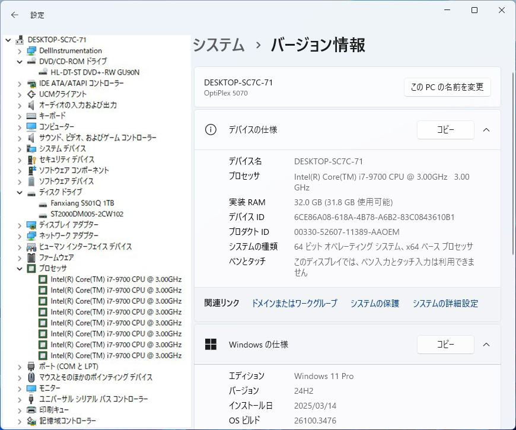Select the モニター tree row
The image size is (516, 430).
point(49,388)
